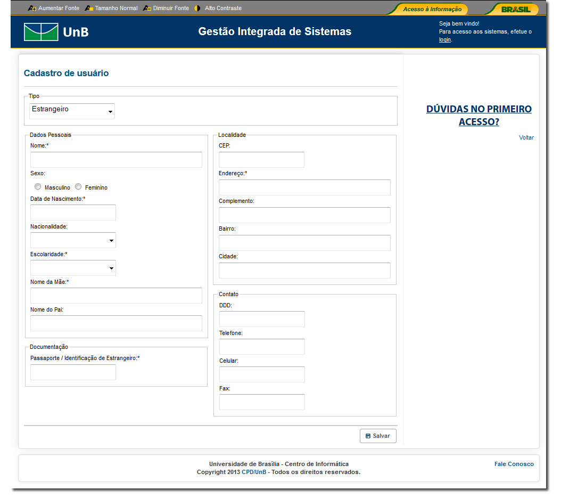Click the UnB logo emblem
This screenshot has width=561, height=498.
(41, 32)
